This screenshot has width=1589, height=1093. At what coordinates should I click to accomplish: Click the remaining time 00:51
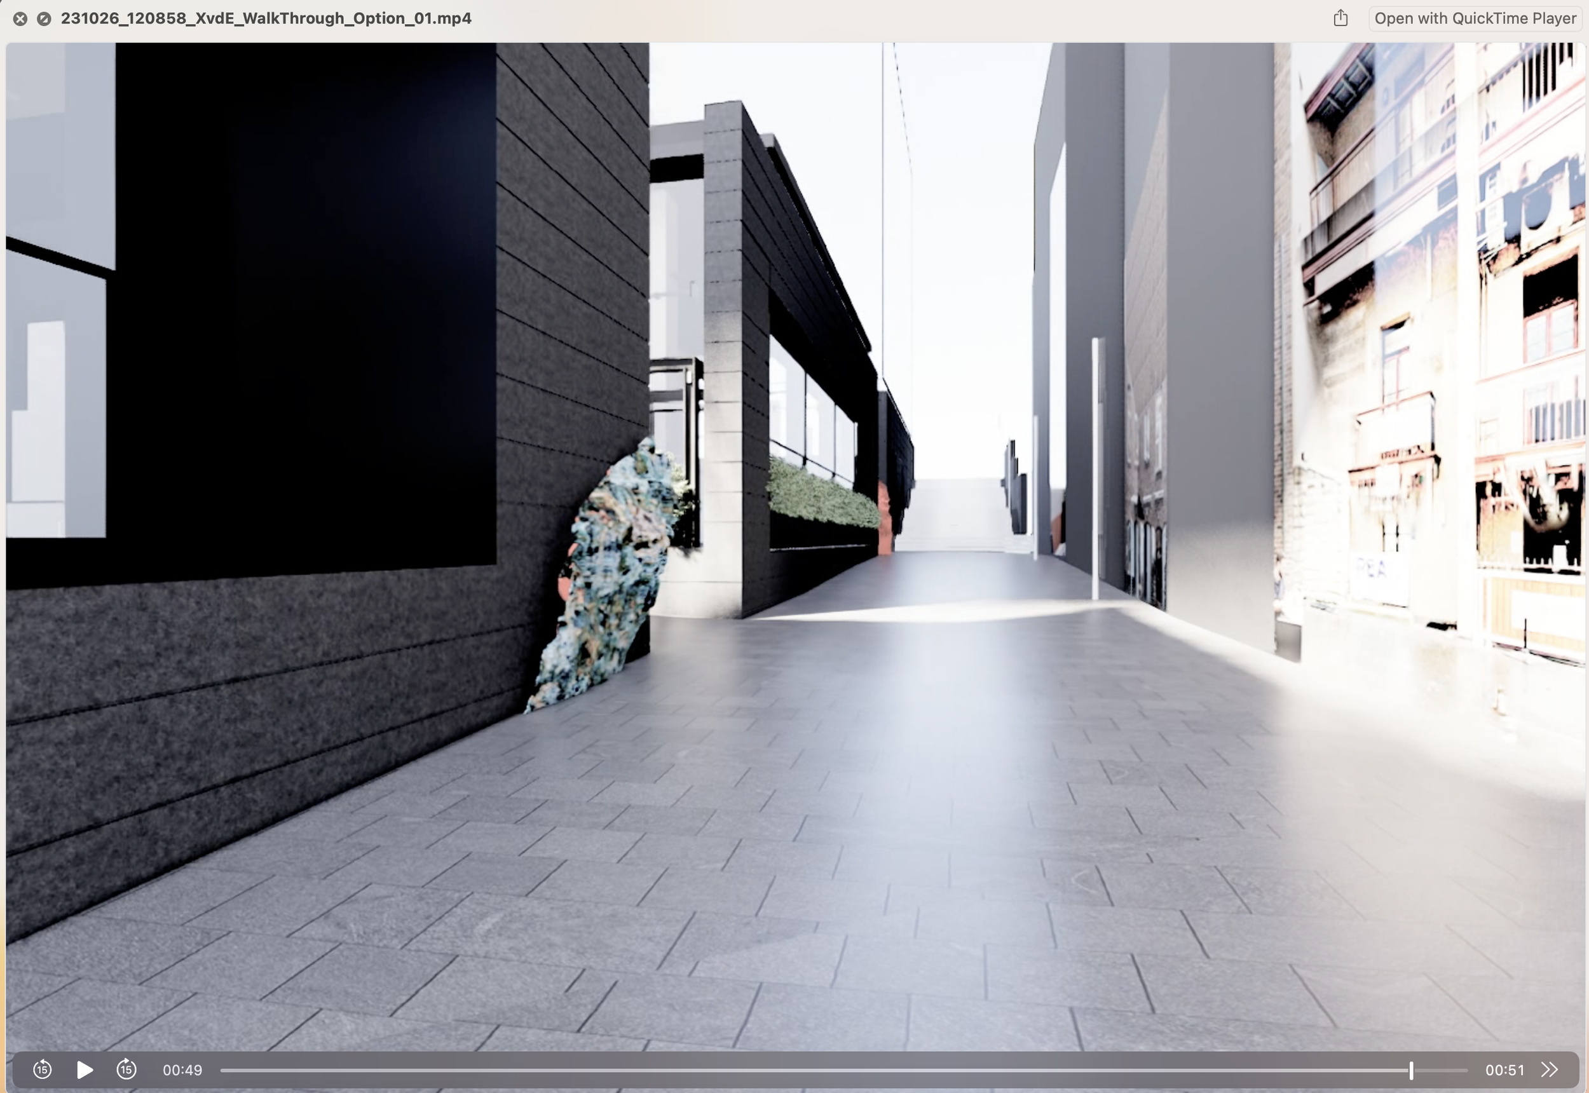(1504, 1069)
